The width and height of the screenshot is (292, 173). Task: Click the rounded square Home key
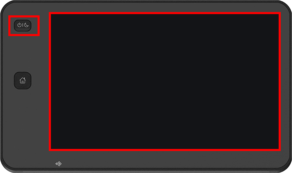[x=23, y=80]
